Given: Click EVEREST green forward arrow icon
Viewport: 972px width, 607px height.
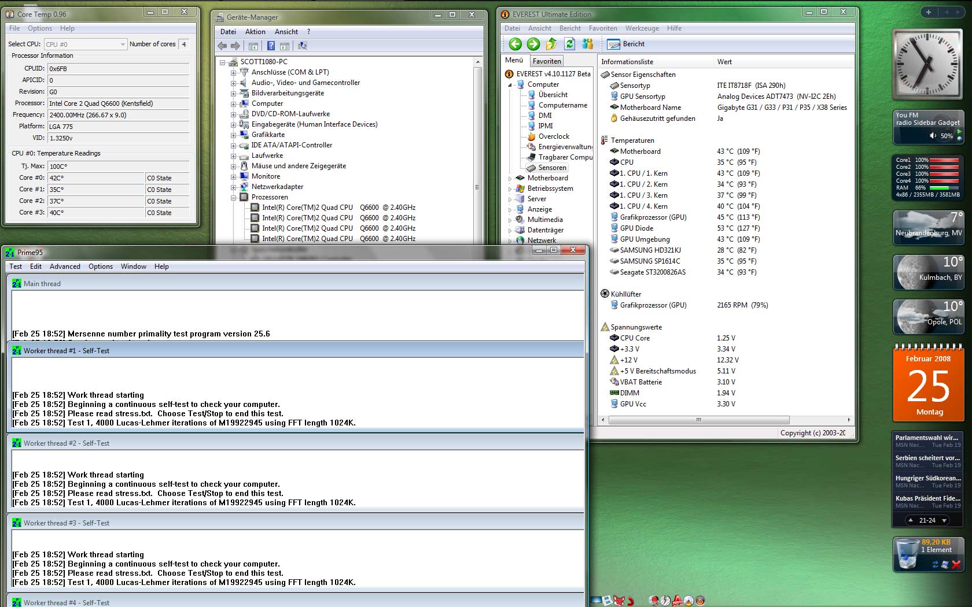Looking at the screenshot, I should [533, 44].
